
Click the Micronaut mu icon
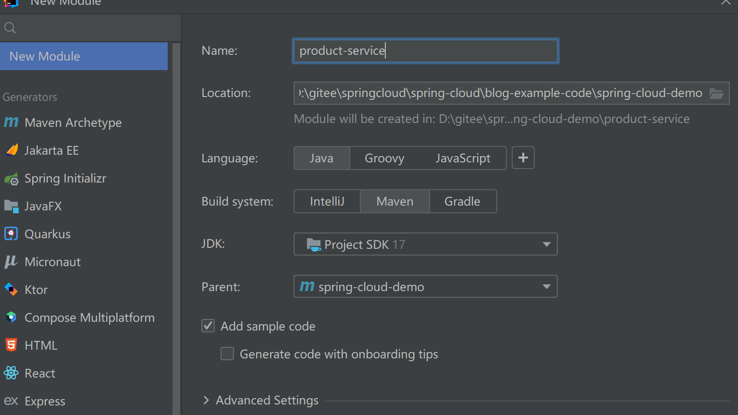click(x=11, y=262)
